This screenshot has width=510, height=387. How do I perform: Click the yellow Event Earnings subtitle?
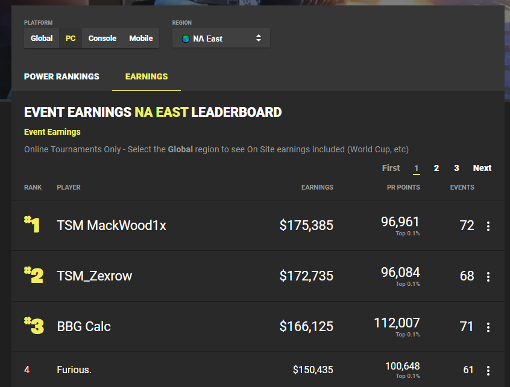tap(52, 132)
